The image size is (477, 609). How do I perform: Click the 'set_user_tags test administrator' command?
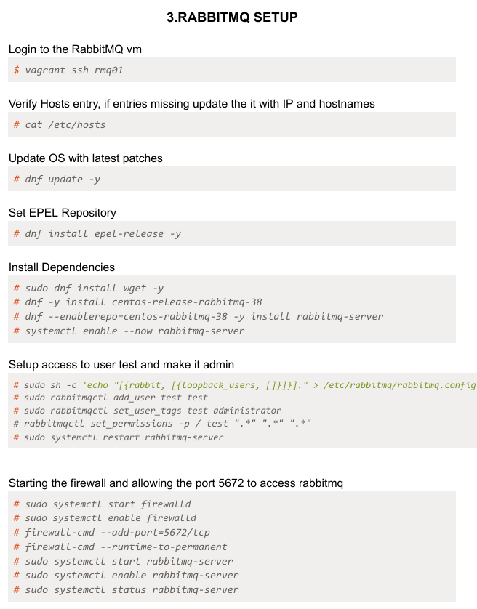(152, 411)
